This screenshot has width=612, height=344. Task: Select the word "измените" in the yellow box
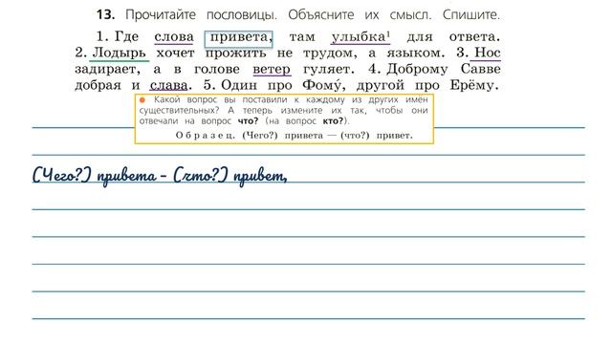point(302,111)
